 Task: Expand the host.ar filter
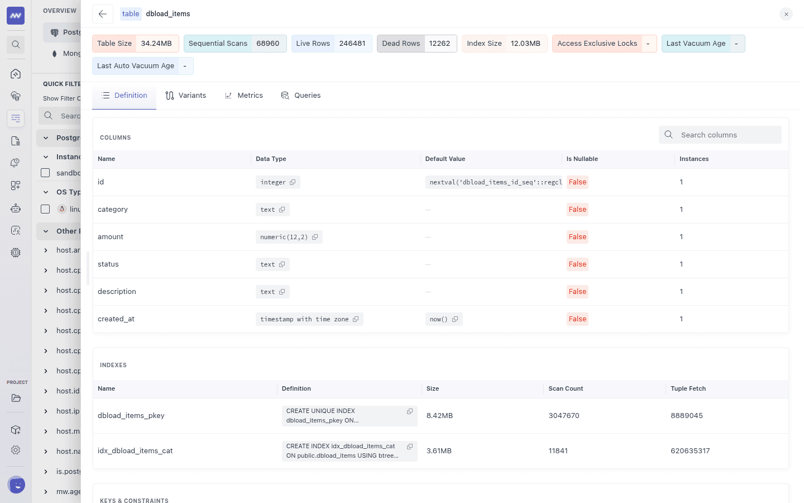click(46, 250)
